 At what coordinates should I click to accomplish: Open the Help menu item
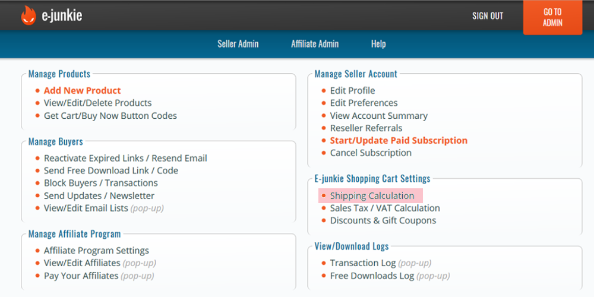pos(378,44)
